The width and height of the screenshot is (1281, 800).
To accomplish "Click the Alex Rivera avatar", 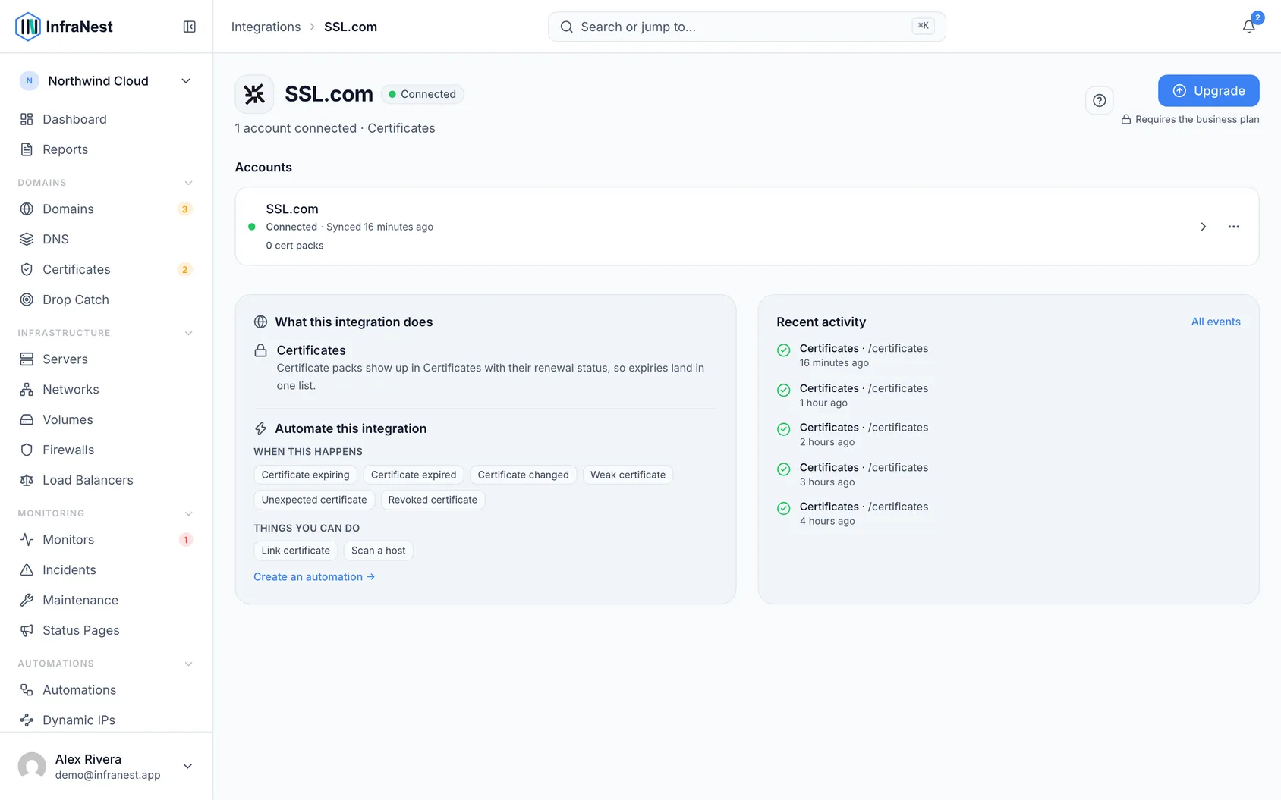I will pos(32,766).
